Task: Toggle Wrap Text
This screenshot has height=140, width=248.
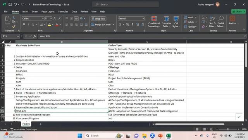Action: coord(98,19)
